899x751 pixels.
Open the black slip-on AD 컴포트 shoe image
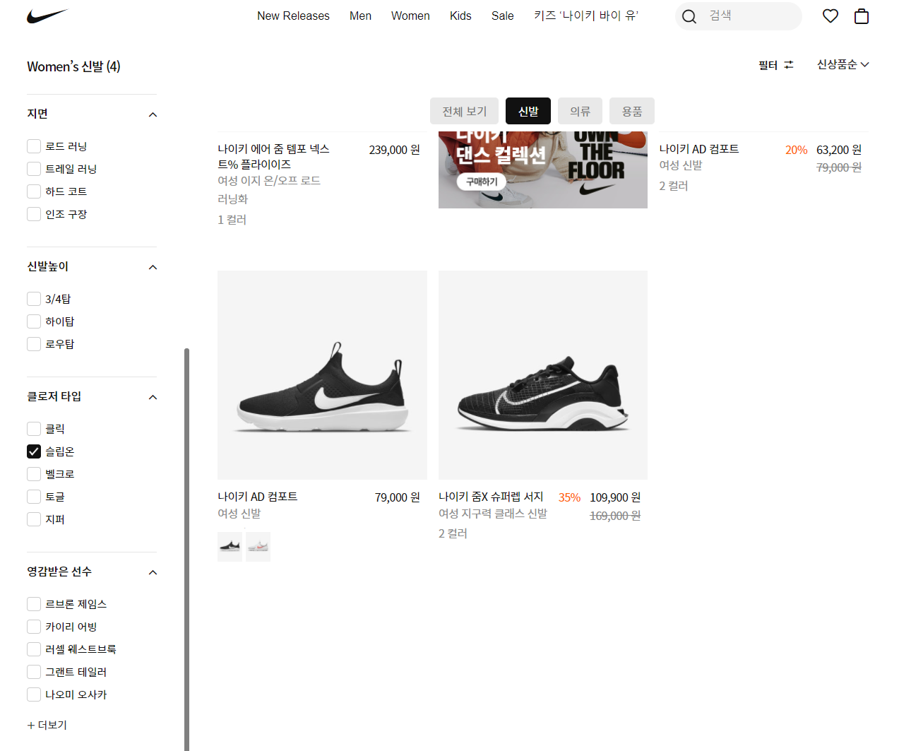pos(322,375)
